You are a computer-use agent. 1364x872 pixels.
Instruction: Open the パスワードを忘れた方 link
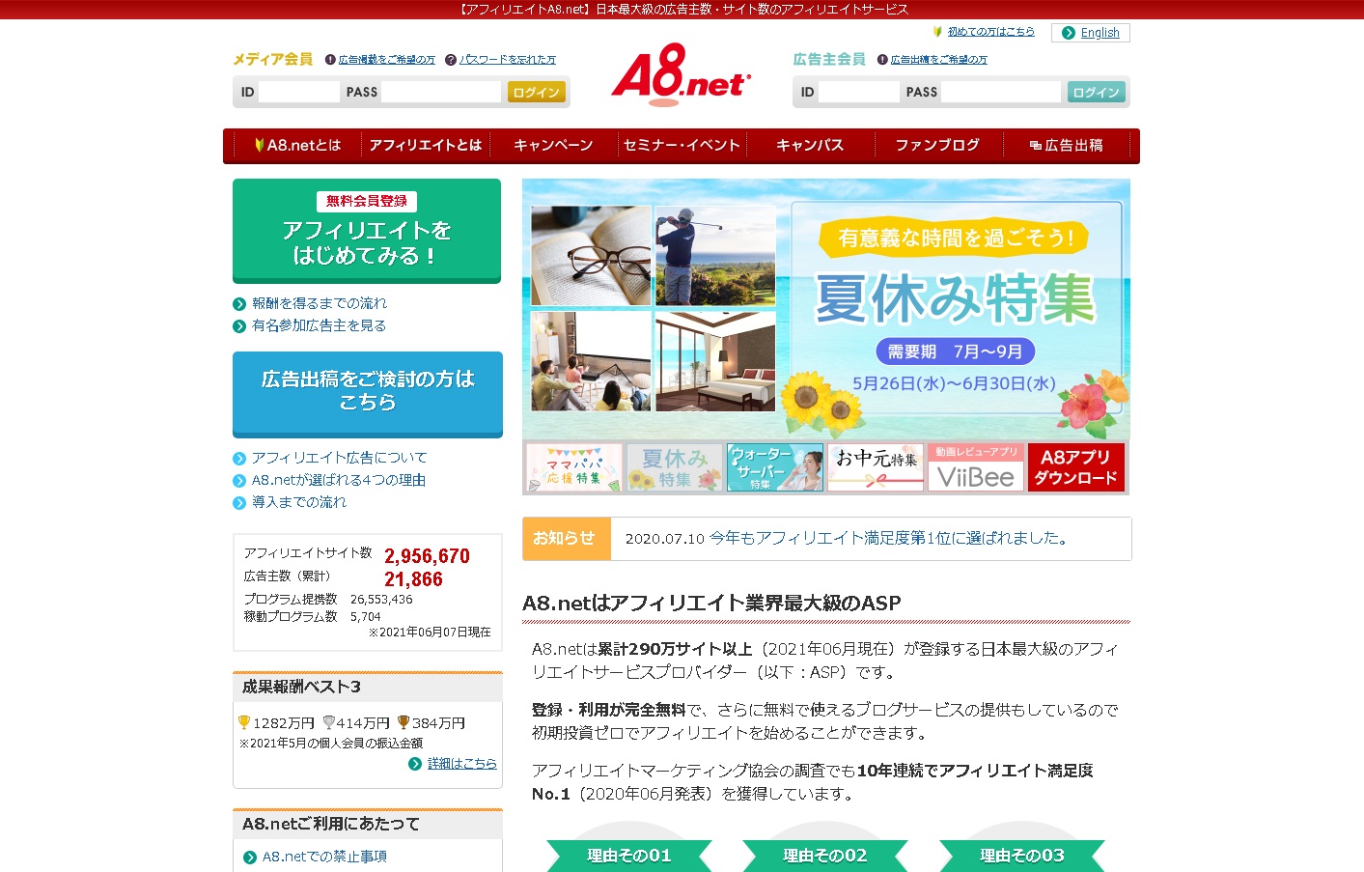(x=508, y=60)
